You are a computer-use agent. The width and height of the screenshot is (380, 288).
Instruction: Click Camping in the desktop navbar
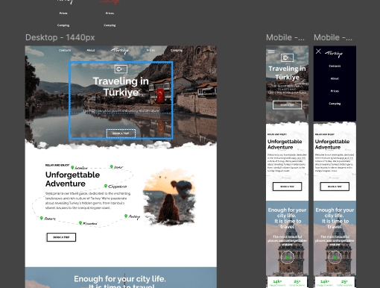[177, 50]
